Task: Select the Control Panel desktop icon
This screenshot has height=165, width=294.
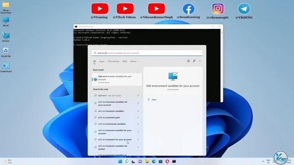Action: click(6, 68)
